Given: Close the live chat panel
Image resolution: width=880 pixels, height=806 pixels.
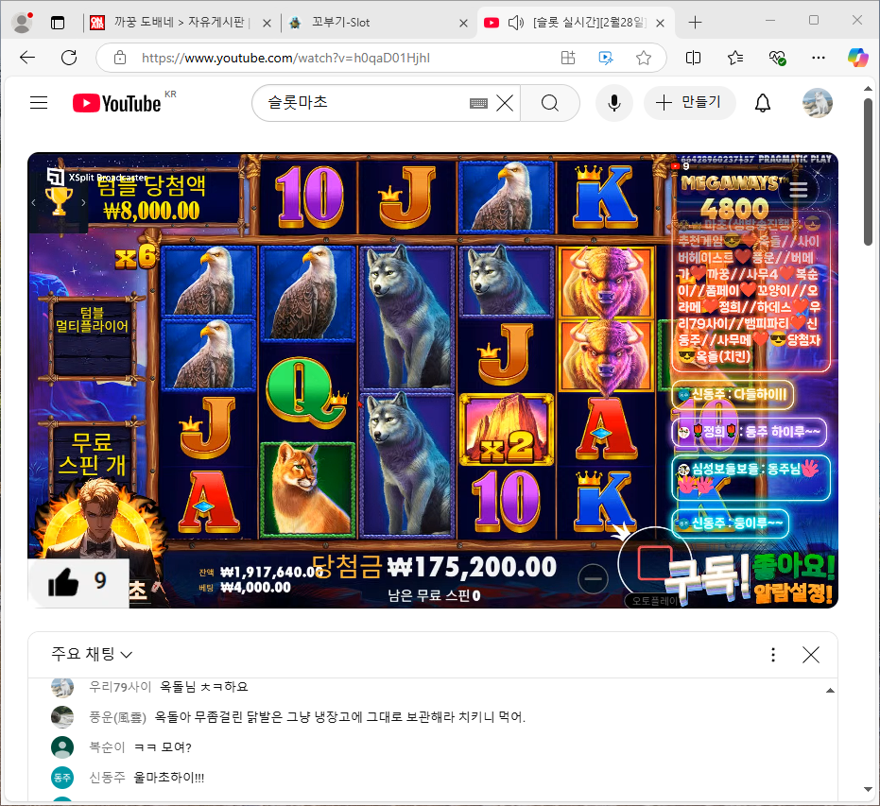Looking at the screenshot, I should point(811,655).
